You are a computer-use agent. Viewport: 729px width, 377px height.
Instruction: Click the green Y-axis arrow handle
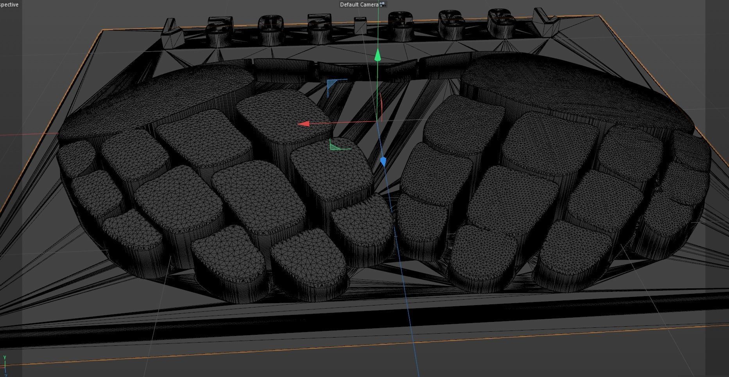[378, 55]
